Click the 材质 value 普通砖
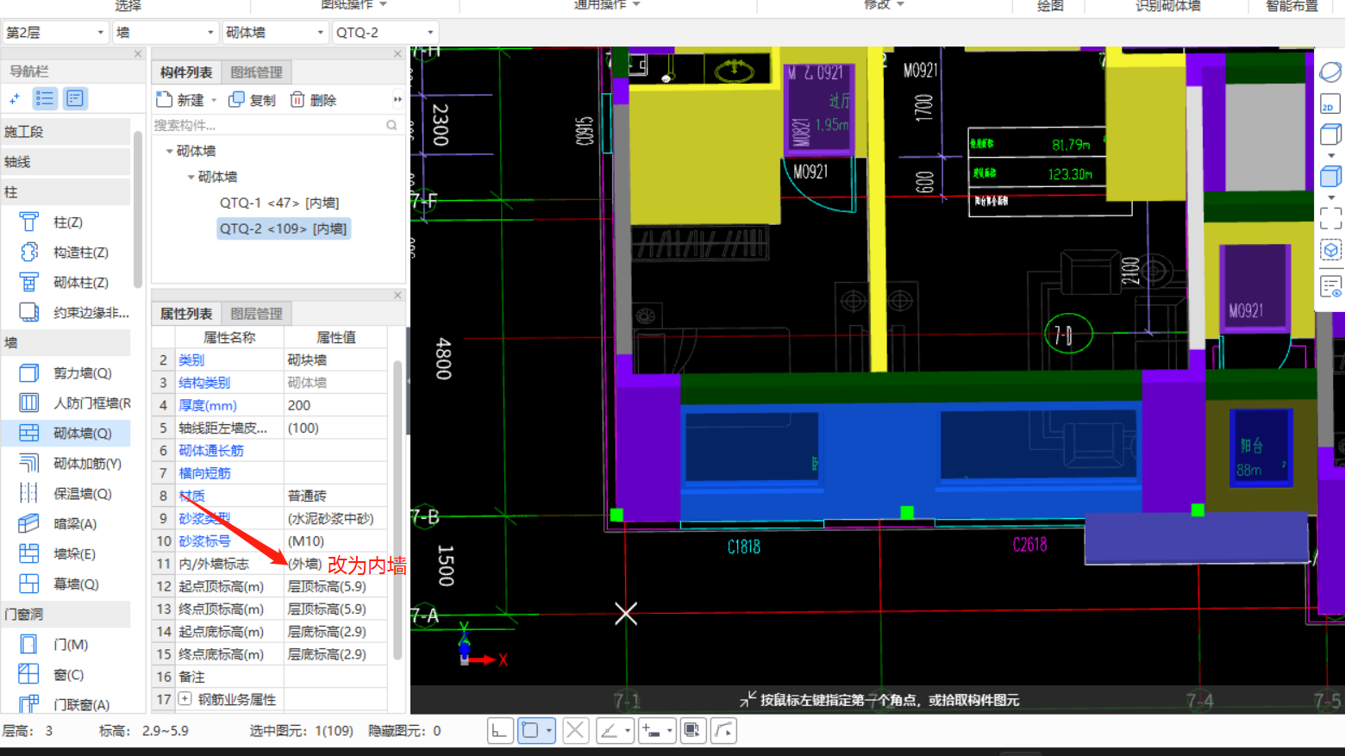 point(335,496)
